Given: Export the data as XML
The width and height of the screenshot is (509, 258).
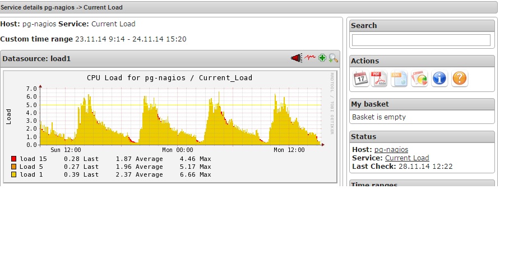Looking at the screenshot, I should pos(399,79).
